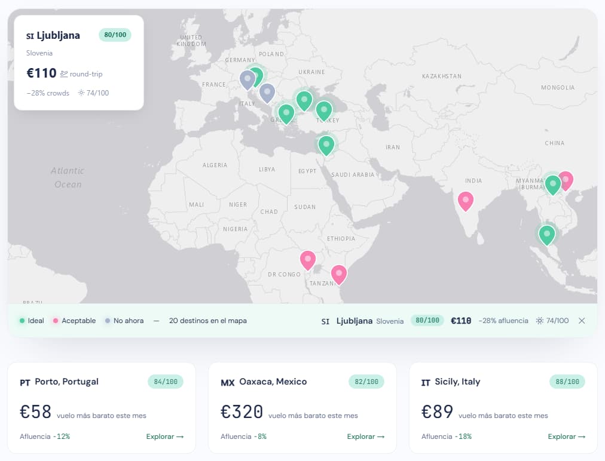
Task: Click the 82/100 score badge
Action: tap(366, 382)
